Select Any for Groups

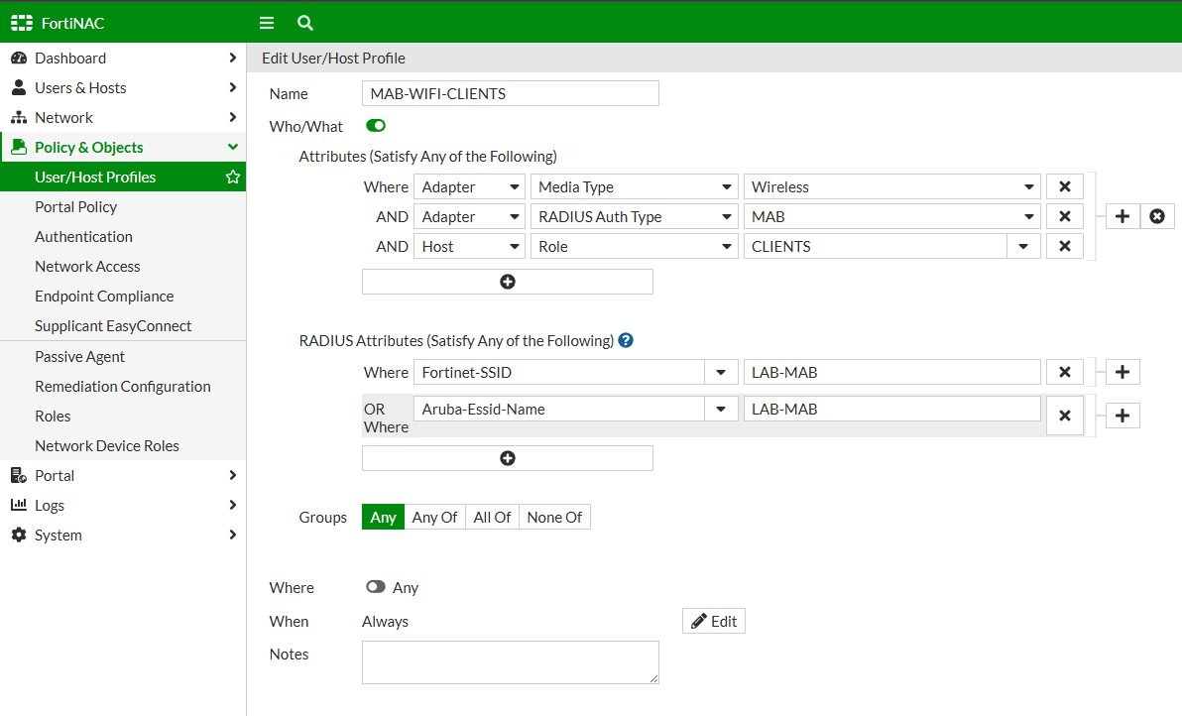383,517
